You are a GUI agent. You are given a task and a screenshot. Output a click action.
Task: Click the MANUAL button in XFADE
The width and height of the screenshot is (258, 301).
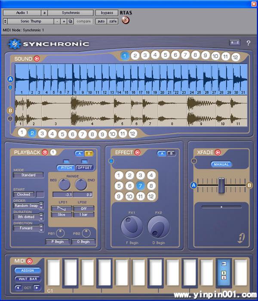click(x=221, y=164)
